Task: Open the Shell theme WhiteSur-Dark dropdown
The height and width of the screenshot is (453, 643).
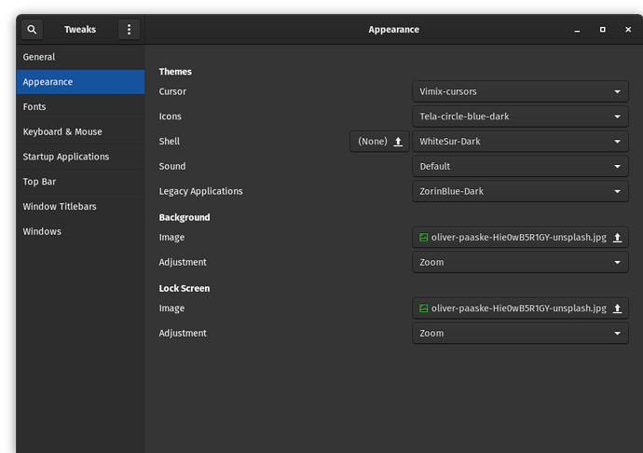Action: click(x=520, y=142)
